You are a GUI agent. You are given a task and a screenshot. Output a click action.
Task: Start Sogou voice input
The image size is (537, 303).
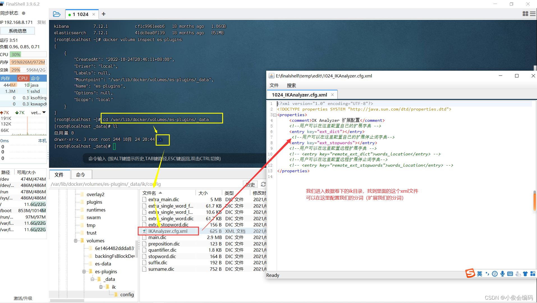502,274
